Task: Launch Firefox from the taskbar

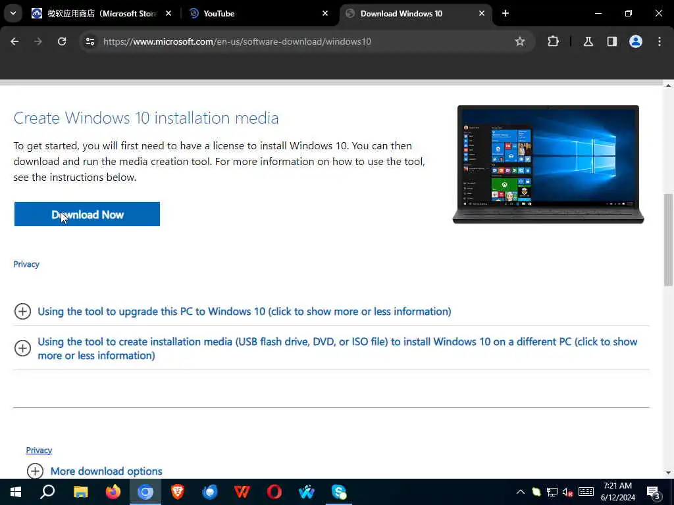Action: tap(113, 492)
